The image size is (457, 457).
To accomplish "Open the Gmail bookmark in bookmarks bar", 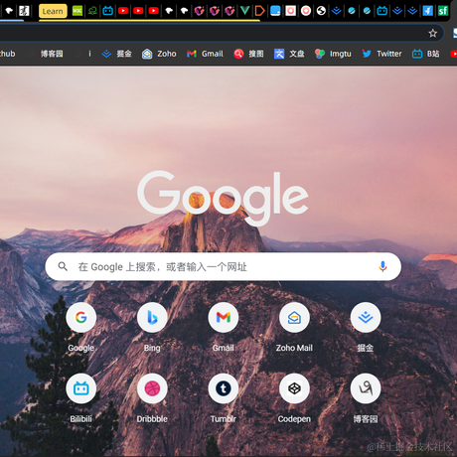I will coord(205,54).
